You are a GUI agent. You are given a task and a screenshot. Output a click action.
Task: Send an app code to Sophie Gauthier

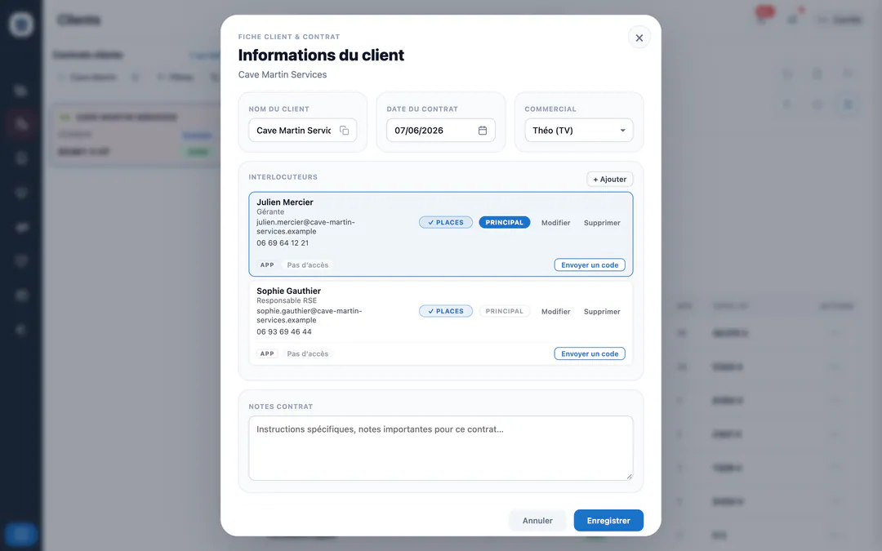pyautogui.click(x=590, y=353)
